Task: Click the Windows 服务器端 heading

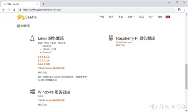Action: 54,92
